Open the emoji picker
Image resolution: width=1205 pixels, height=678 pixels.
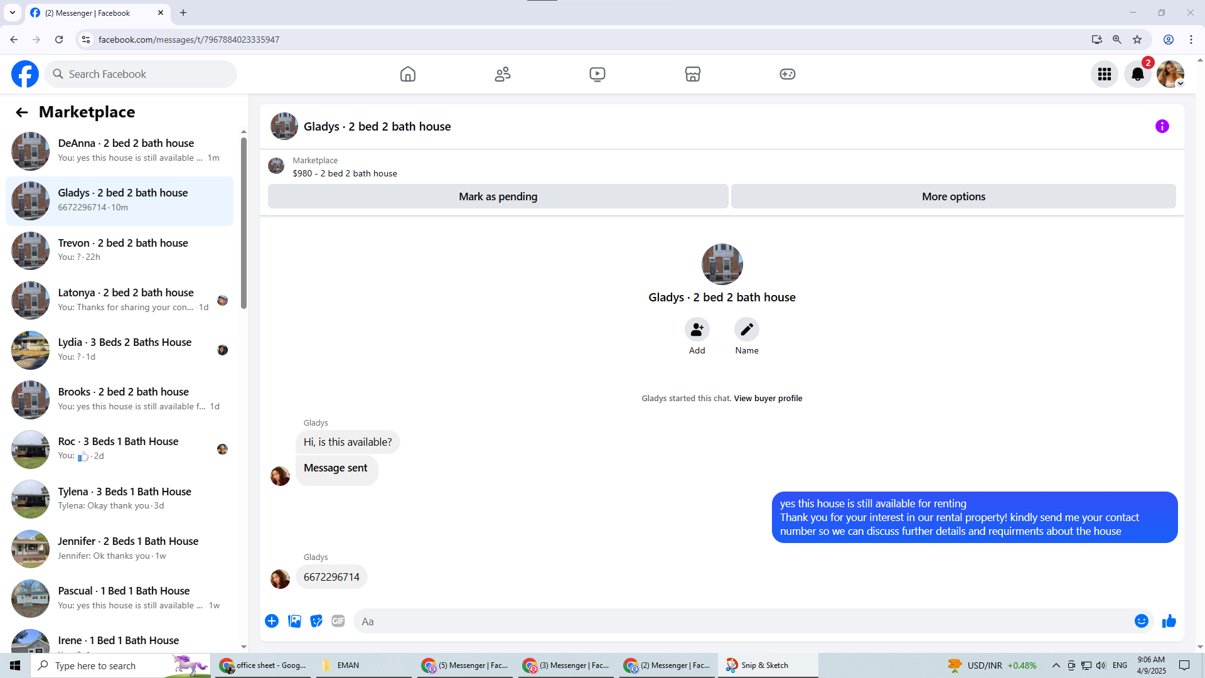pos(1142,621)
